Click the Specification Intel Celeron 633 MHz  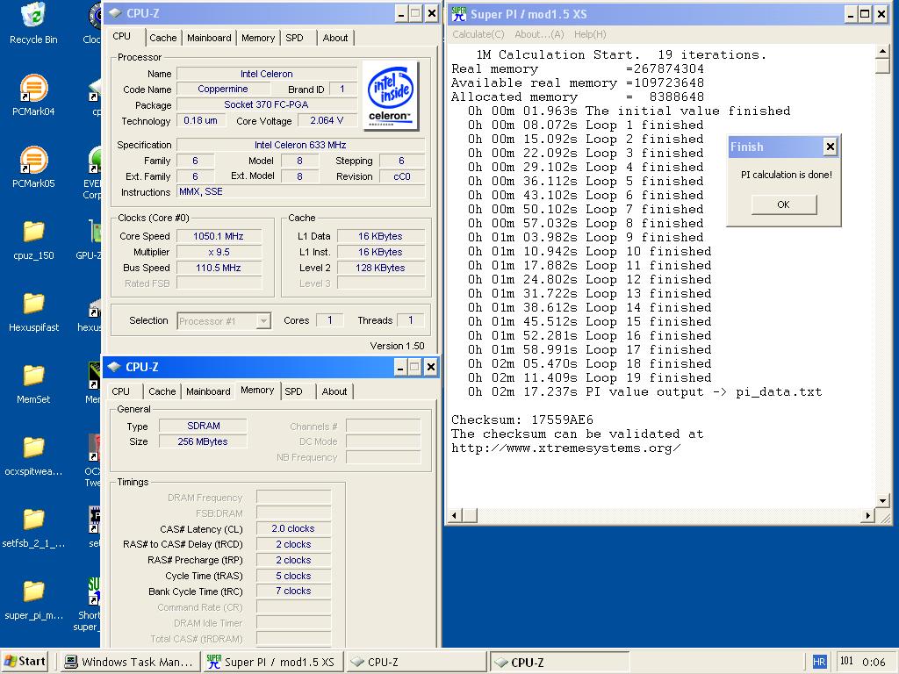pos(300,145)
